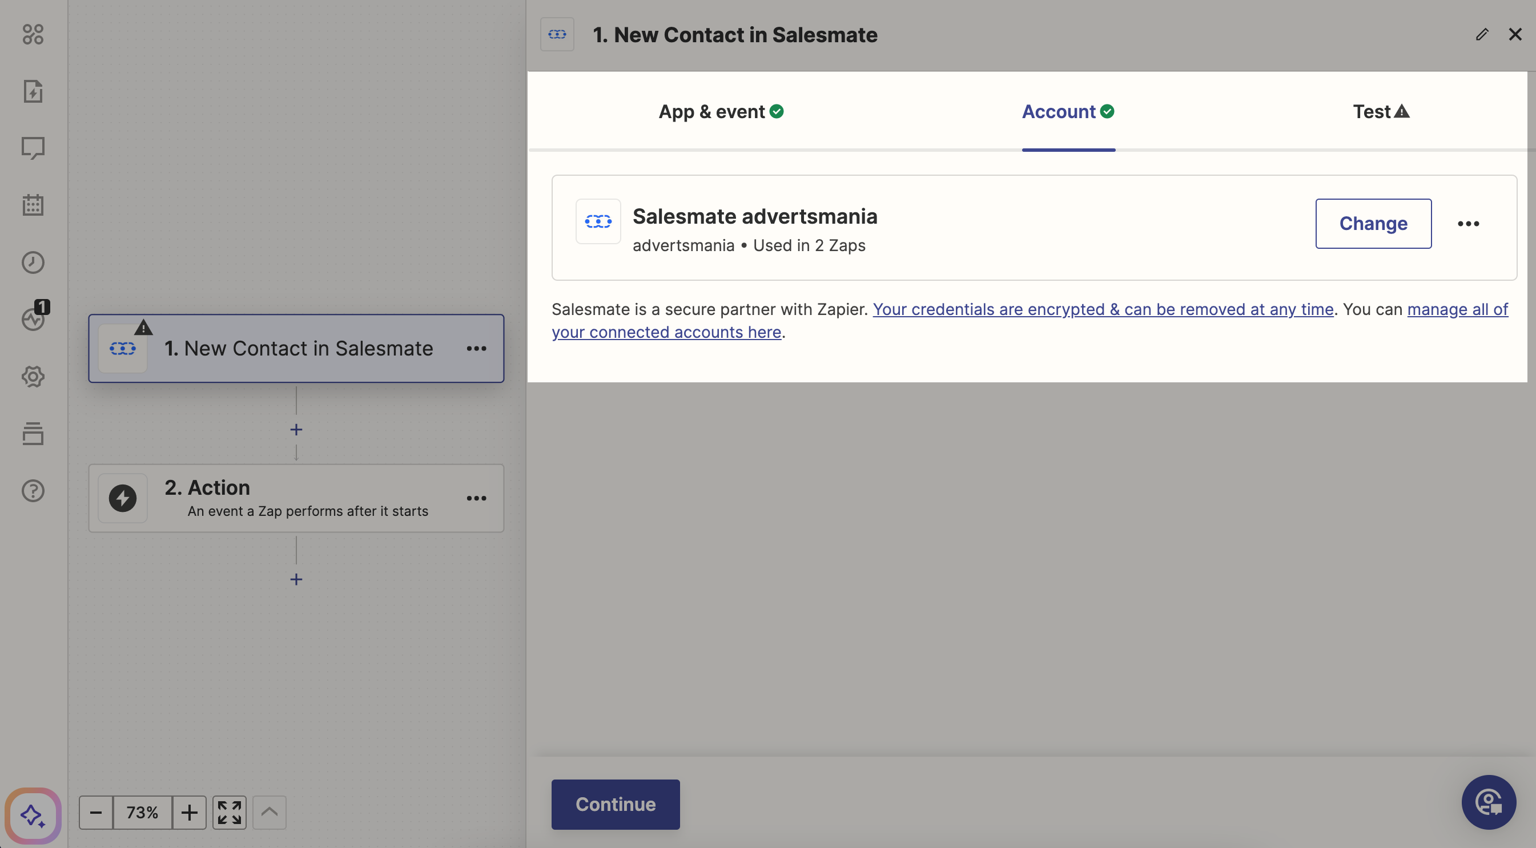This screenshot has height=848, width=1536.
Task: Open the history clock icon in sidebar
Action: (33, 262)
